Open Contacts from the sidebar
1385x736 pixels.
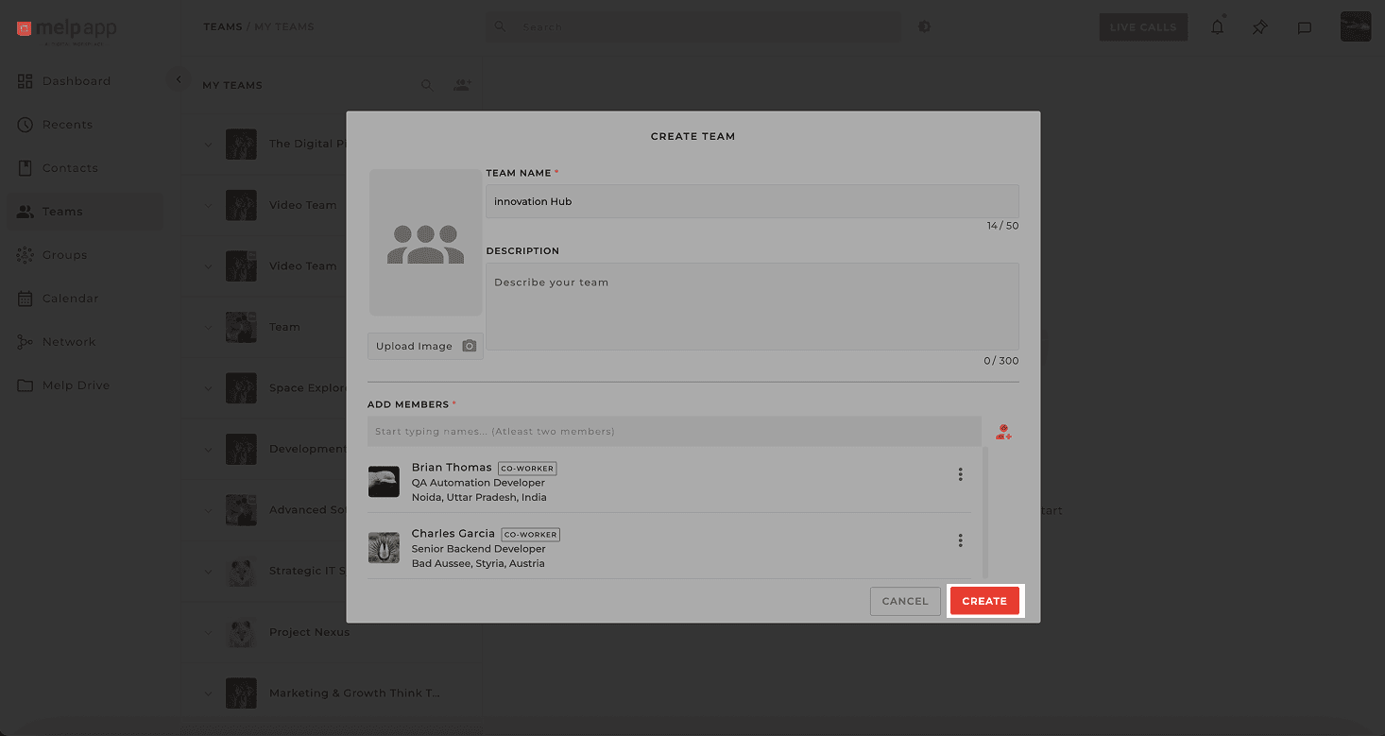(x=25, y=167)
